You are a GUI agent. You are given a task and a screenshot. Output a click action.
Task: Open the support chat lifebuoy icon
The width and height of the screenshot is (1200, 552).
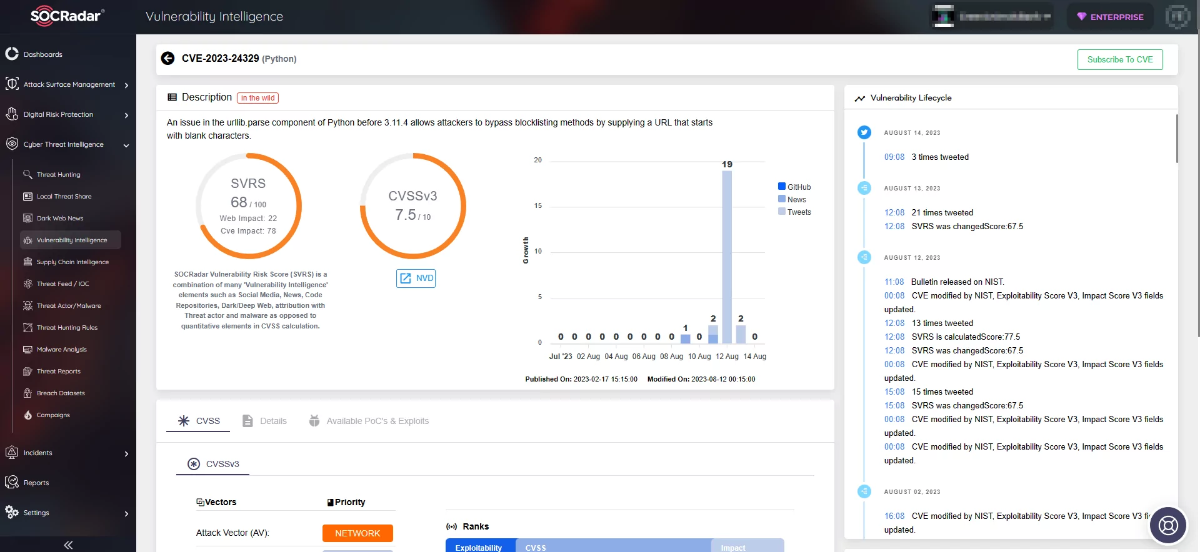[1168, 525]
